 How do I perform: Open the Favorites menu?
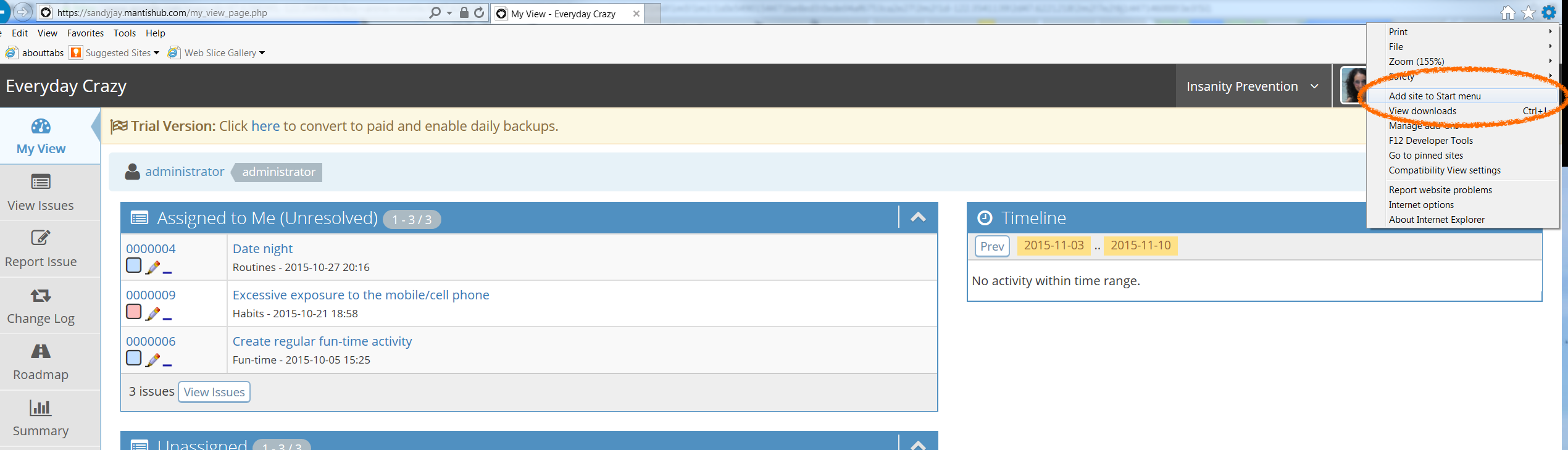click(x=85, y=33)
